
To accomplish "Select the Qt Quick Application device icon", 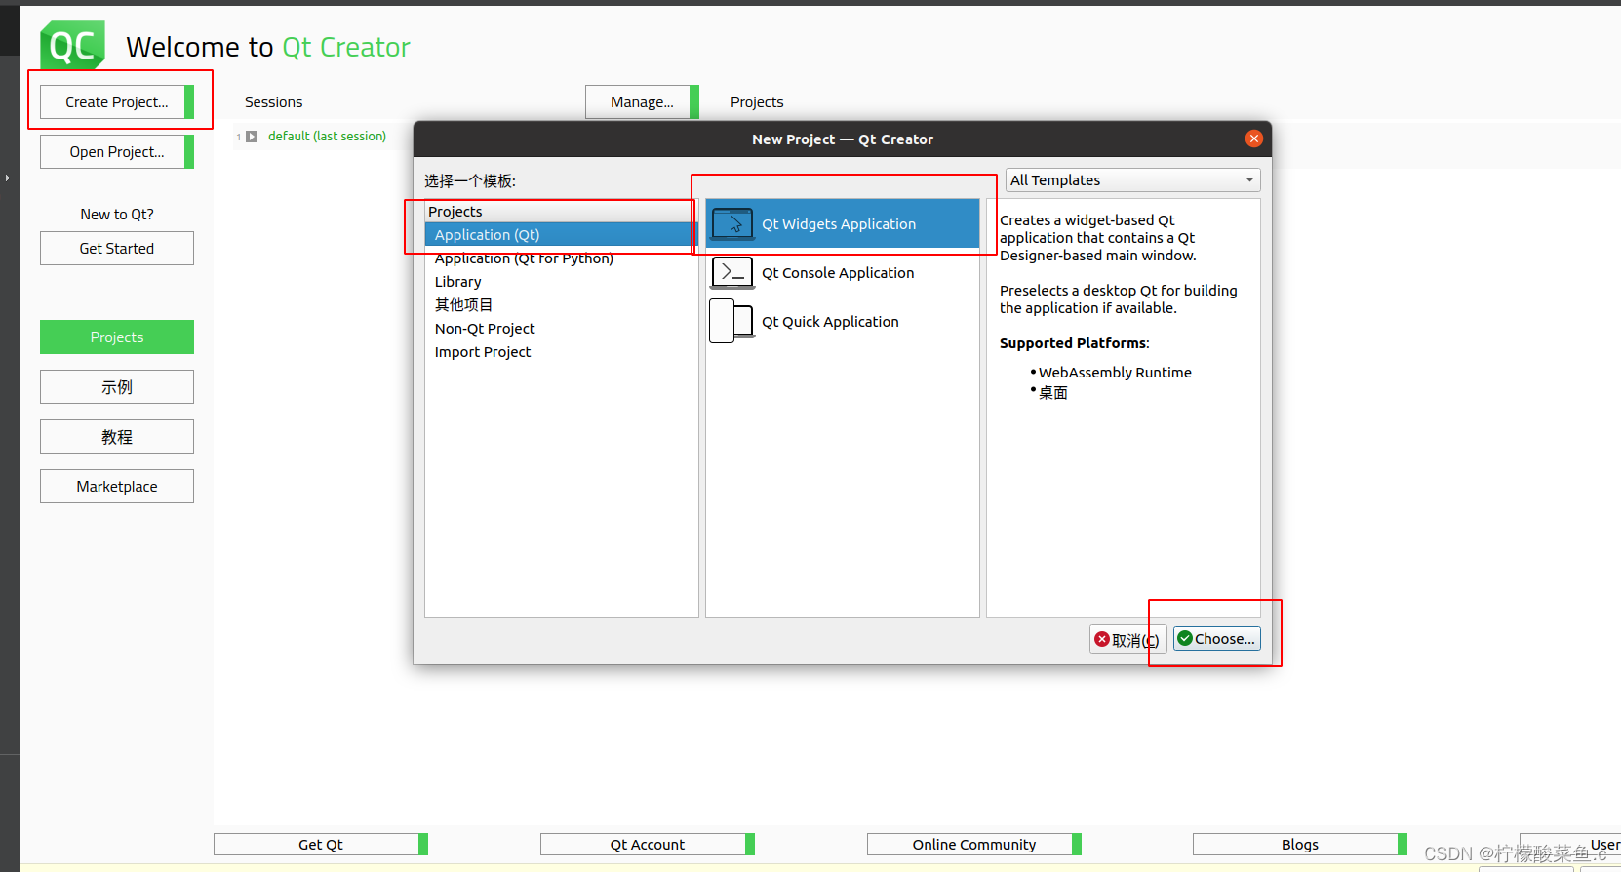I will coord(731,322).
